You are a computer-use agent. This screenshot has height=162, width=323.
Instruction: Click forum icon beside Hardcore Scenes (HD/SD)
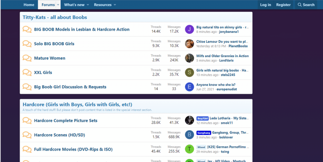pos(27,135)
